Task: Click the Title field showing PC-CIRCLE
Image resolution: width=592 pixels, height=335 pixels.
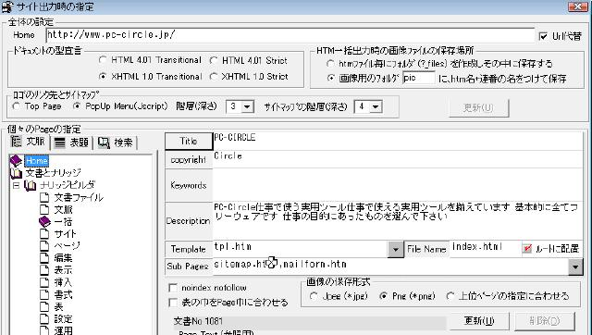Action: point(398,141)
